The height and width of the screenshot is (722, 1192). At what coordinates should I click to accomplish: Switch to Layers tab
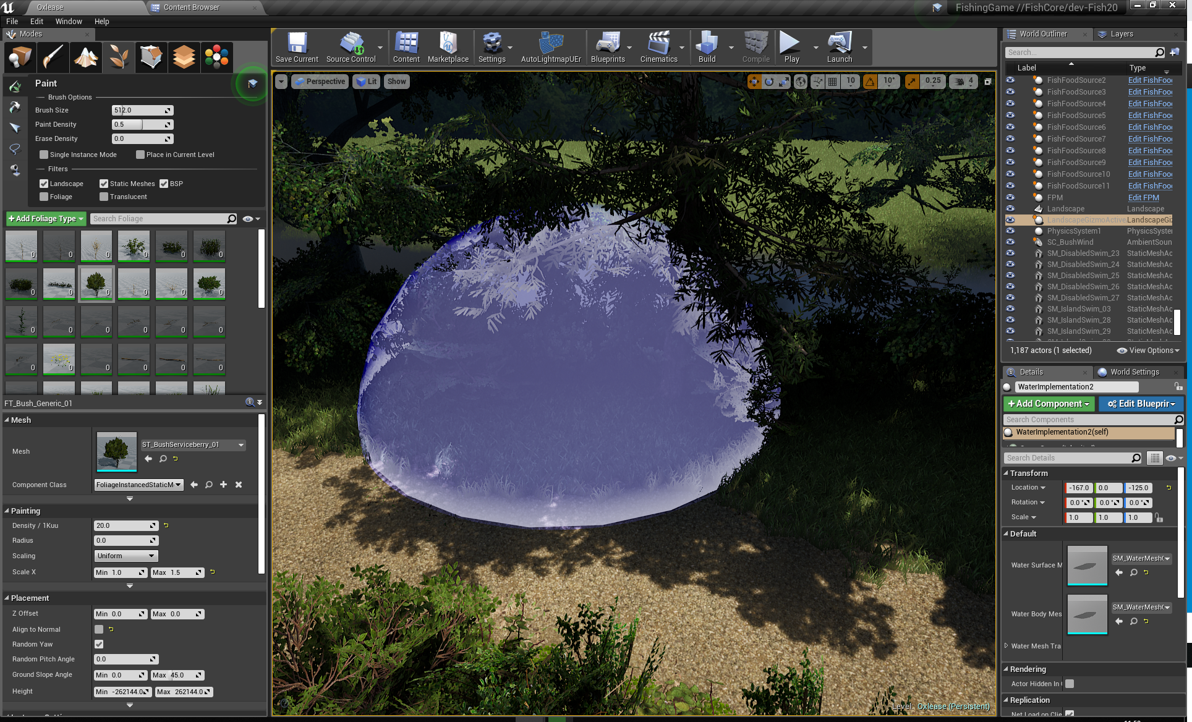click(x=1122, y=34)
